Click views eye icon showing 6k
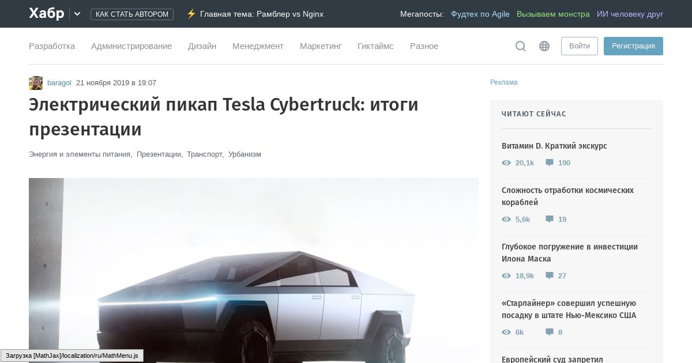The image size is (692, 363). coord(506,332)
